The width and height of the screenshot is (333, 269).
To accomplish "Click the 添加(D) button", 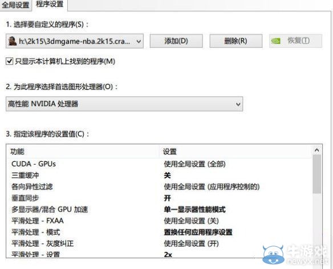I will [x=176, y=41].
